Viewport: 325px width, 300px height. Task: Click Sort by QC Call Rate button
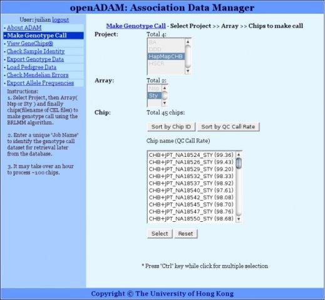coord(229,127)
